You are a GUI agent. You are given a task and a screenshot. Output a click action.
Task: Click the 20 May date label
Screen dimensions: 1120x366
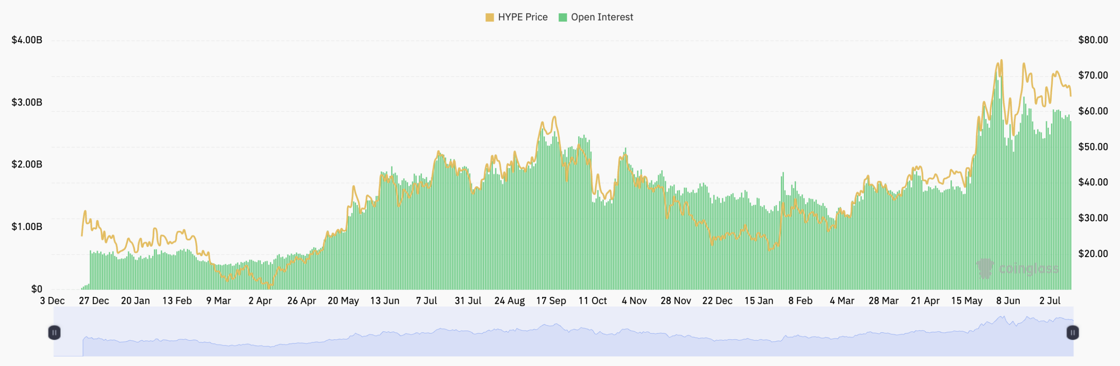point(343,301)
